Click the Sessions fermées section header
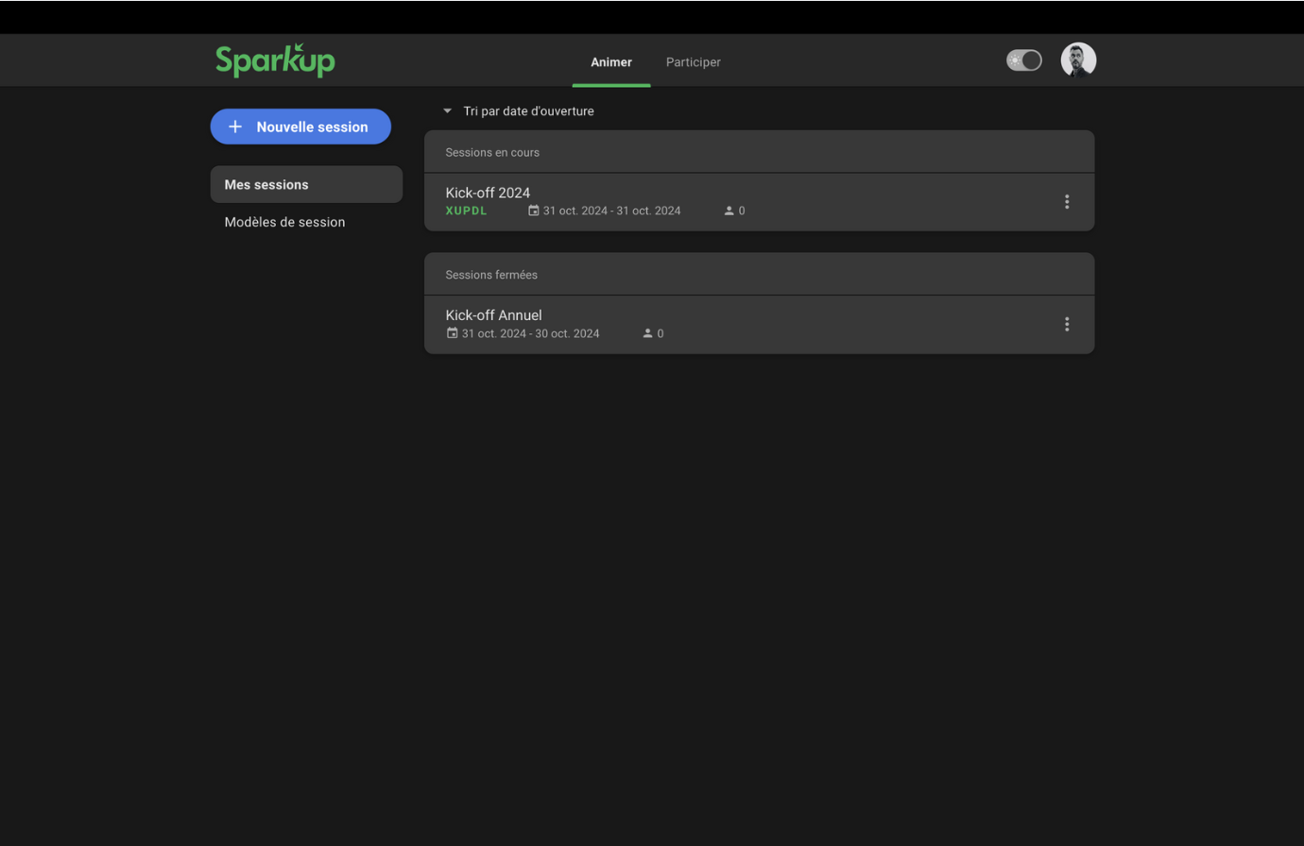This screenshot has width=1304, height=846. tap(491, 275)
